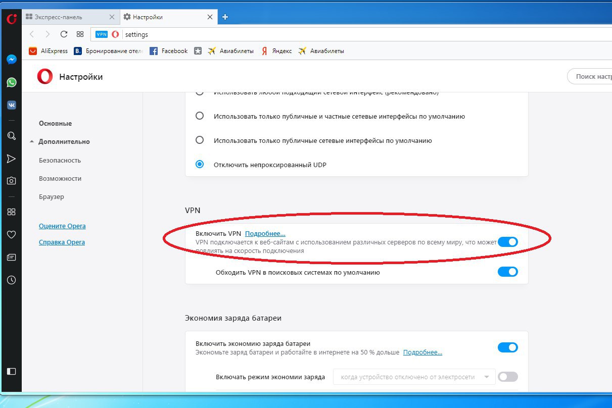Image resolution: width=612 pixels, height=408 pixels.
Task: Select the topmost partially hidden radio option
Action: pos(200,93)
